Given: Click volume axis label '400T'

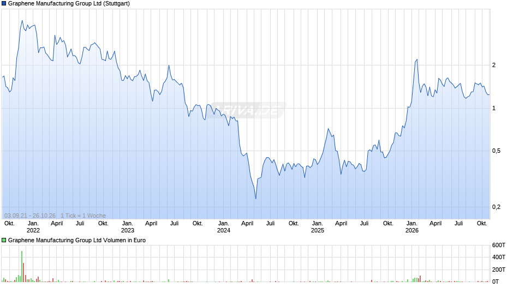Looking at the screenshot, I should coord(499,257).
